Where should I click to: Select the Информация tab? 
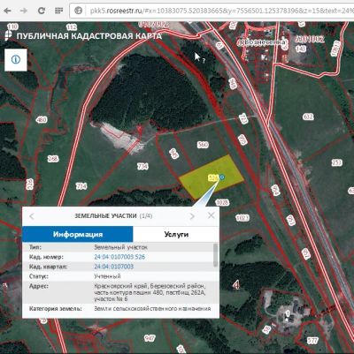[78, 234]
